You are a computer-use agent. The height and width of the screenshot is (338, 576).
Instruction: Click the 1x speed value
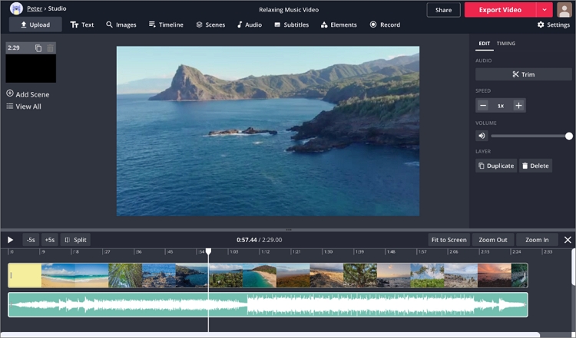click(501, 106)
